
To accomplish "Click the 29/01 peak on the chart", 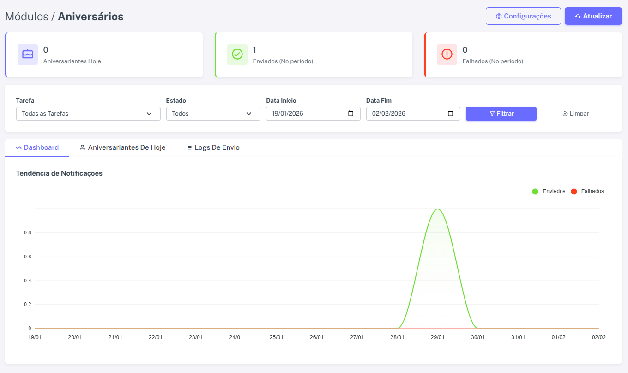I will 437,209.
